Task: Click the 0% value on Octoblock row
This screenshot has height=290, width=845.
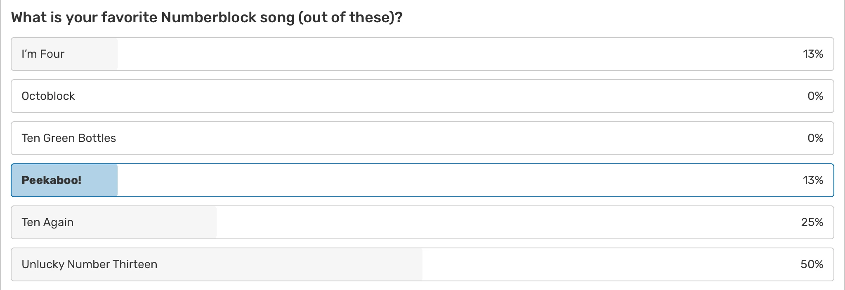Action: tap(815, 96)
